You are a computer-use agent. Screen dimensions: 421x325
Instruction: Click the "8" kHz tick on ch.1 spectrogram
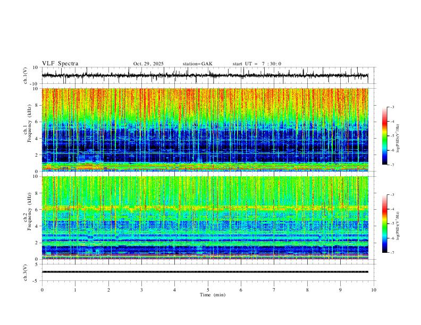(x=37, y=105)
